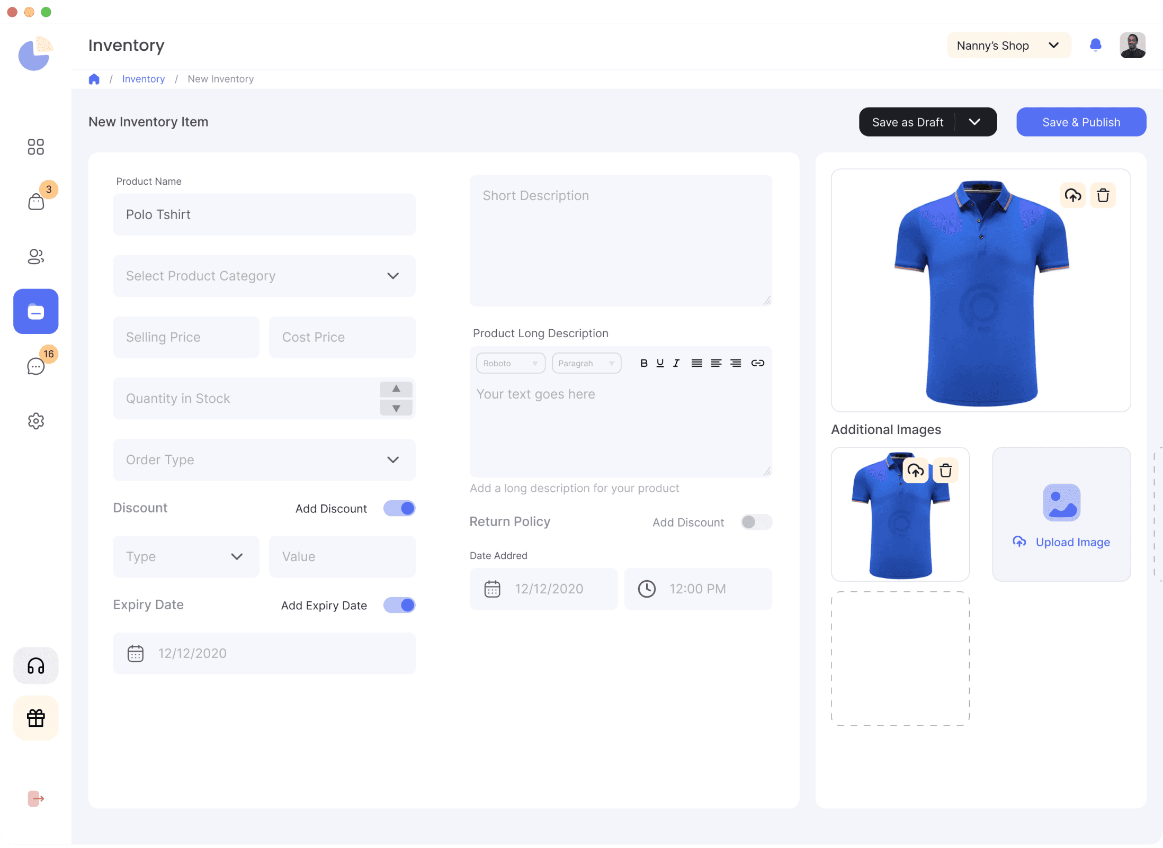Open messages chat icon with badge 16
Viewport: 1163px width, 848px height.
[x=35, y=366]
